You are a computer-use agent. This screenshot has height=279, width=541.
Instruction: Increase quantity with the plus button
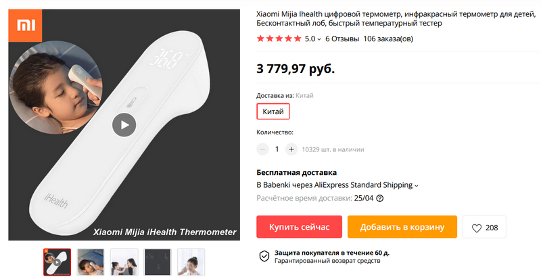(x=291, y=149)
